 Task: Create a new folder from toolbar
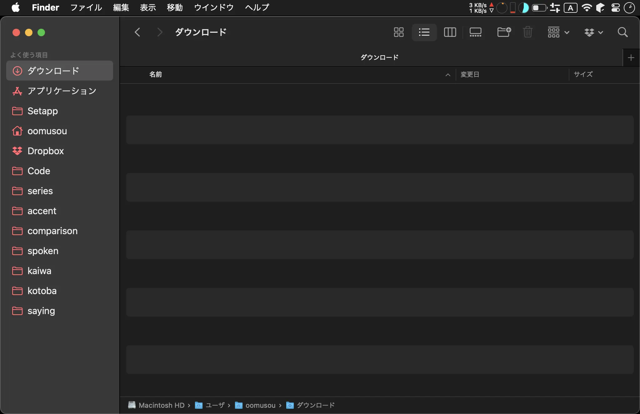tap(504, 32)
